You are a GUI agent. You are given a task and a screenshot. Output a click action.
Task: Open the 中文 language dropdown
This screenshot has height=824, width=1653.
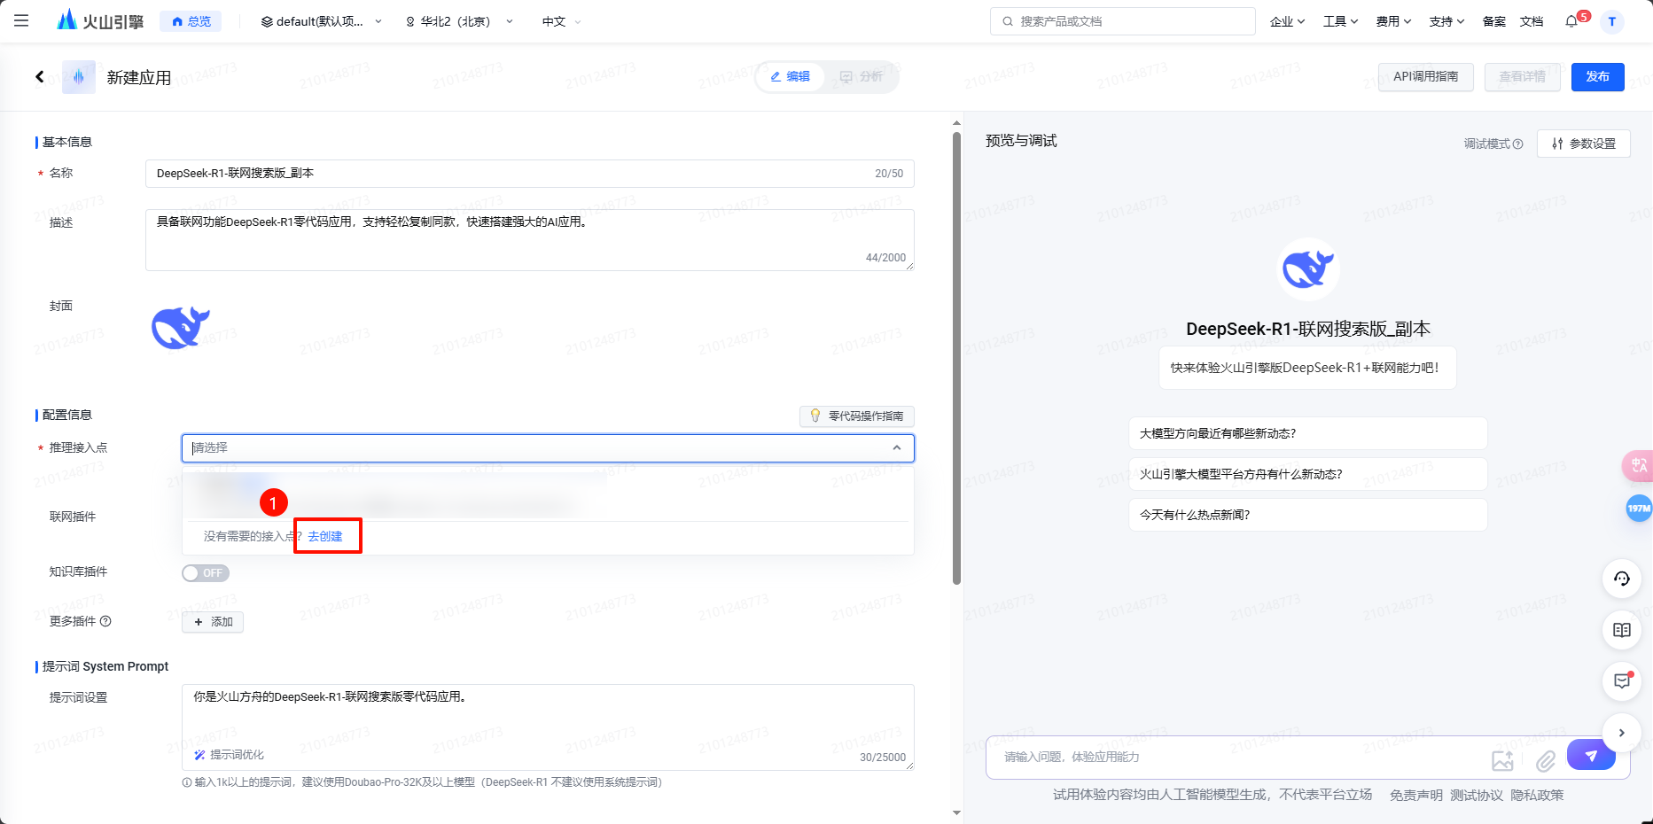[x=561, y=21]
